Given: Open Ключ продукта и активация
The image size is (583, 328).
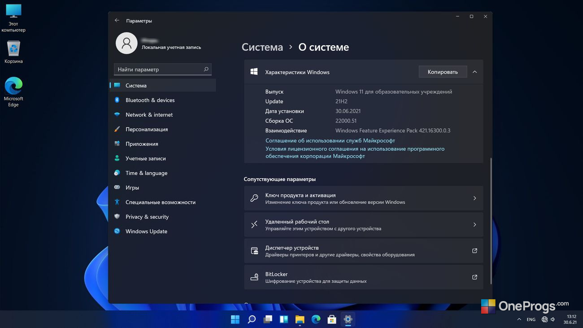Looking at the screenshot, I should point(364,198).
